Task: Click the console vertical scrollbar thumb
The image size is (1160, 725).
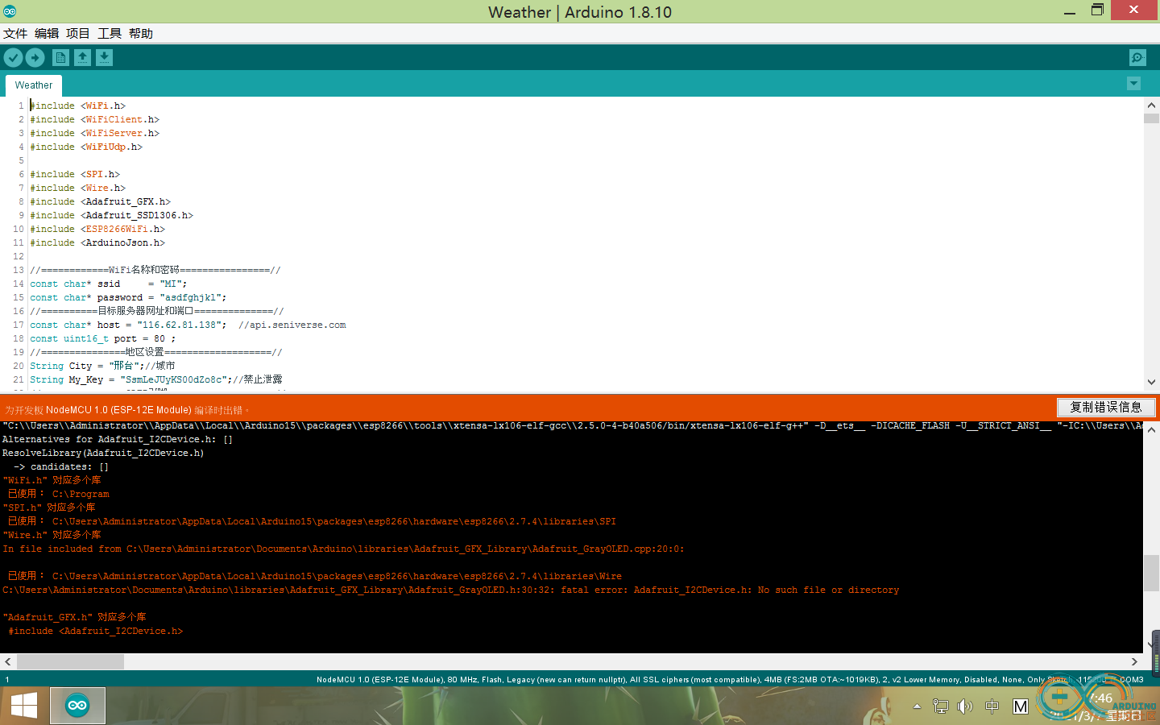Action: (x=1151, y=573)
